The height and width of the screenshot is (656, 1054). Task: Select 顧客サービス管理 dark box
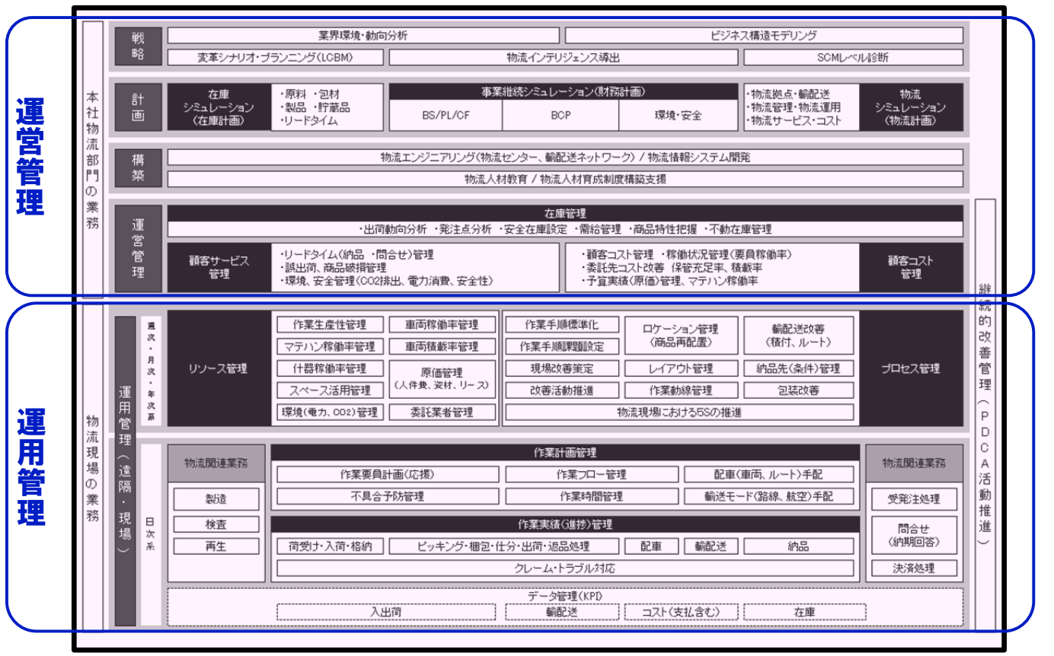click(x=219, y=267)
